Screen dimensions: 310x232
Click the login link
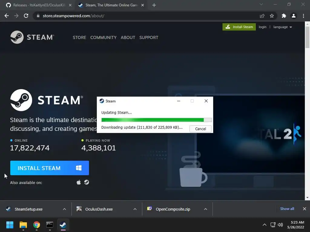(x=262, y=27)
